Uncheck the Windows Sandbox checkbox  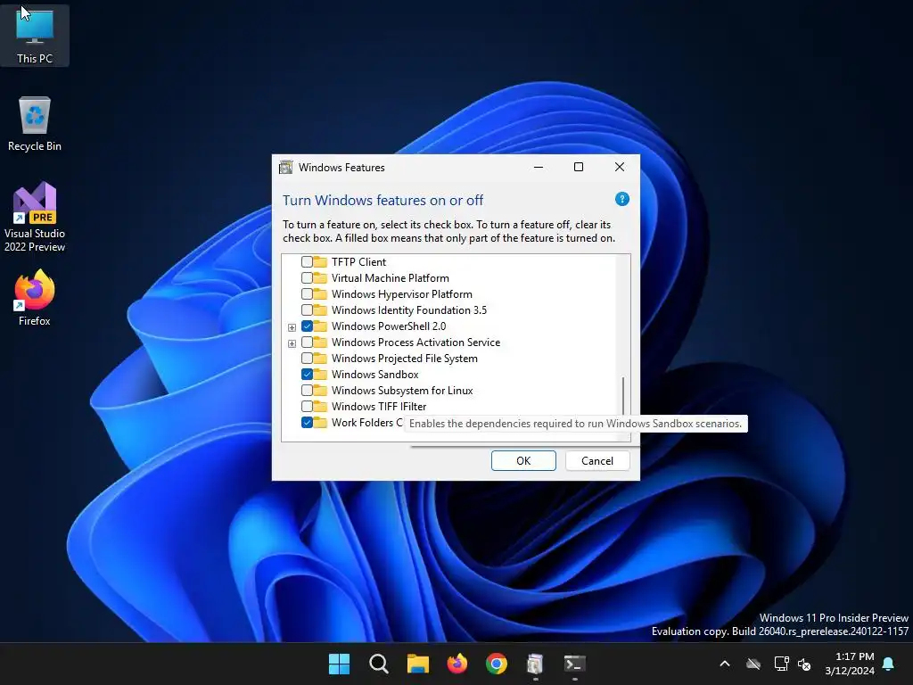pyautogui.click(x=307, y=374)
